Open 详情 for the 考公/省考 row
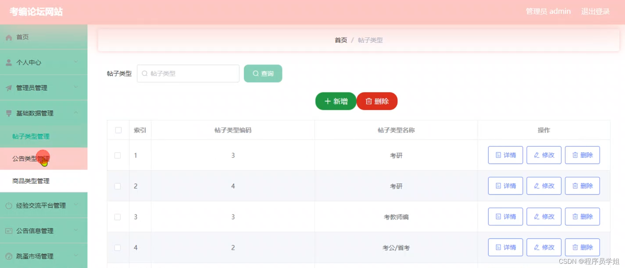 click(x=505, y=247)
